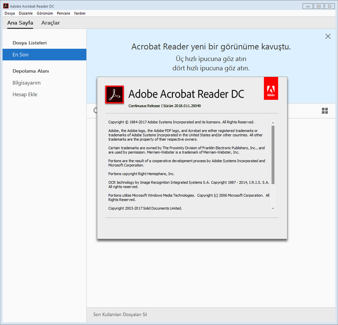Open the Dosya menu
338x325 pixels.
click(10, 13)
